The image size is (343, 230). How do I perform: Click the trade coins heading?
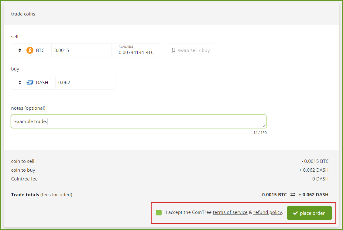[23, 14]
